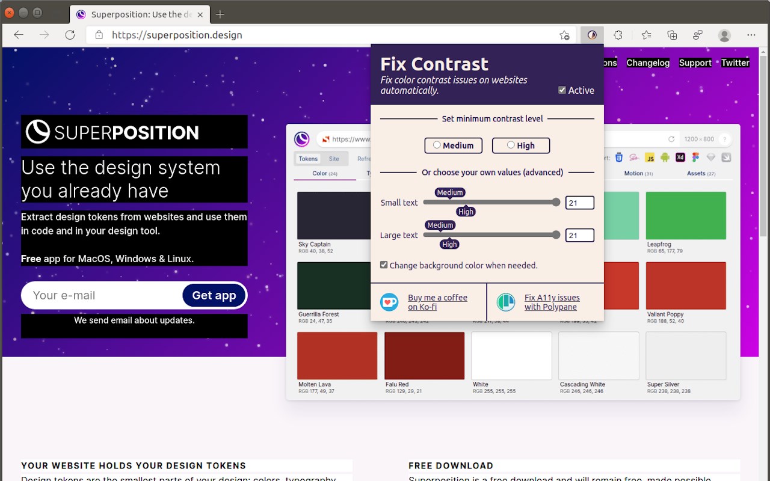Open a new browser tab
This screenshot has width=770, height=481.
220,14
